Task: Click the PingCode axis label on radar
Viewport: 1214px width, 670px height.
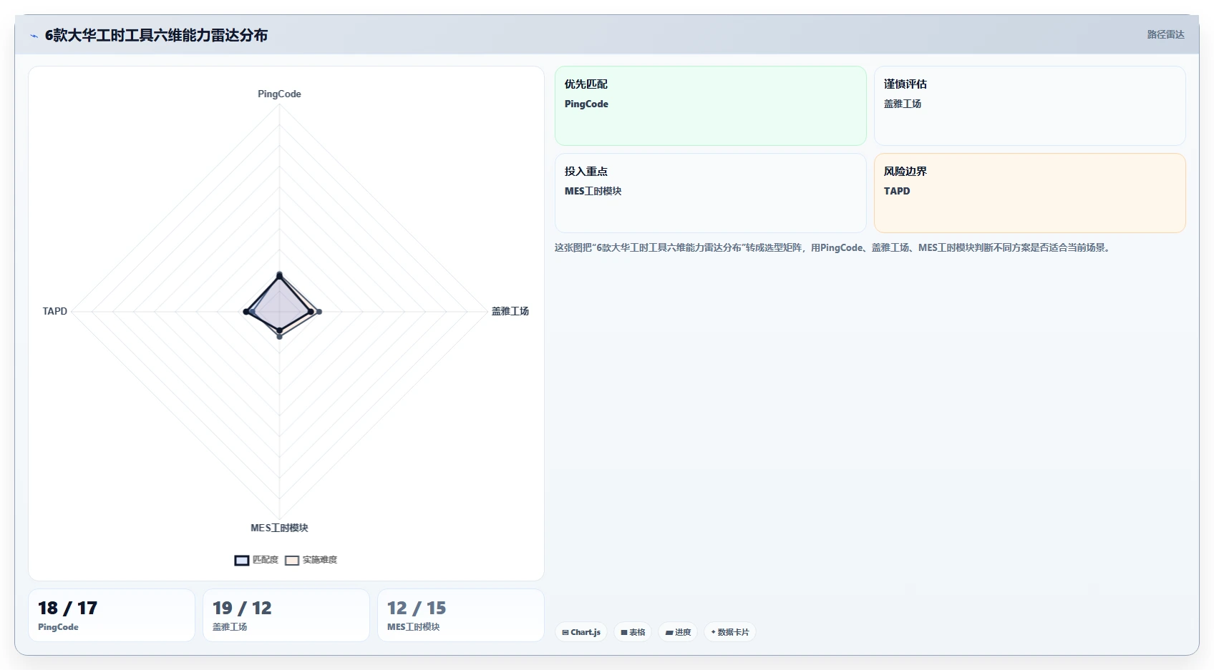Action: coord(279,94)
